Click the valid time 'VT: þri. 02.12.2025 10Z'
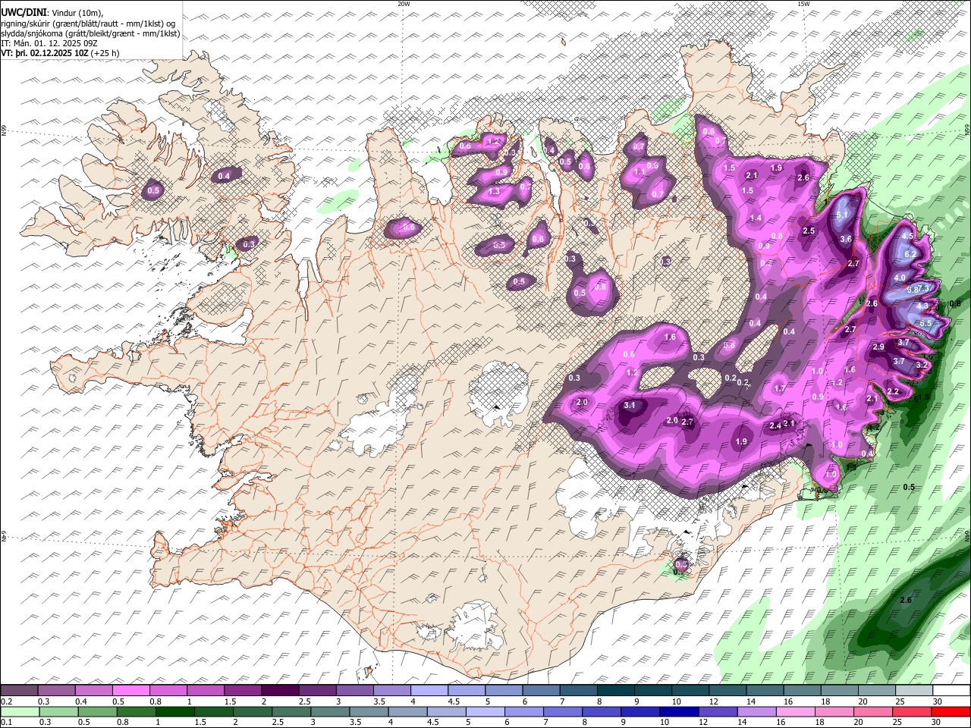 (45, 54)
